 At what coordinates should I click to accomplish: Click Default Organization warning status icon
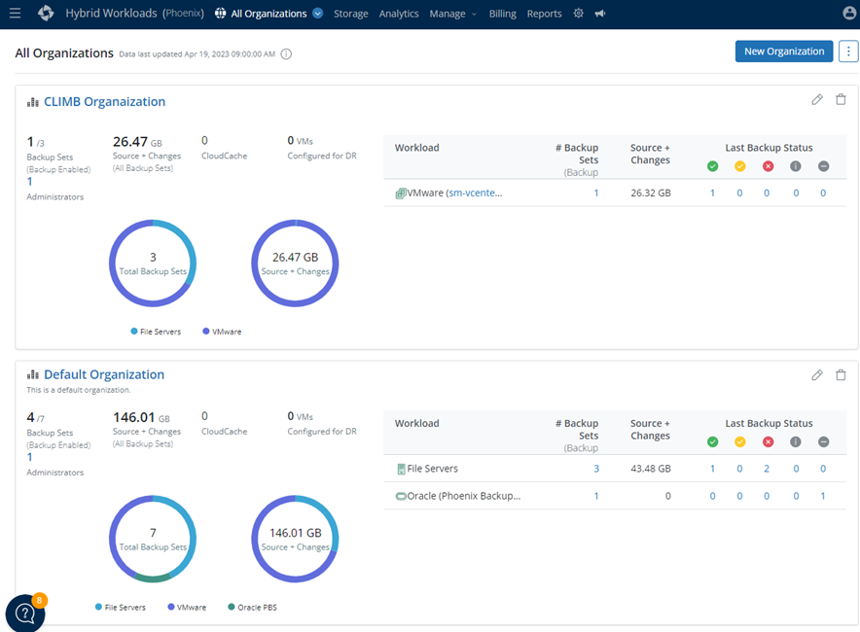740,441
